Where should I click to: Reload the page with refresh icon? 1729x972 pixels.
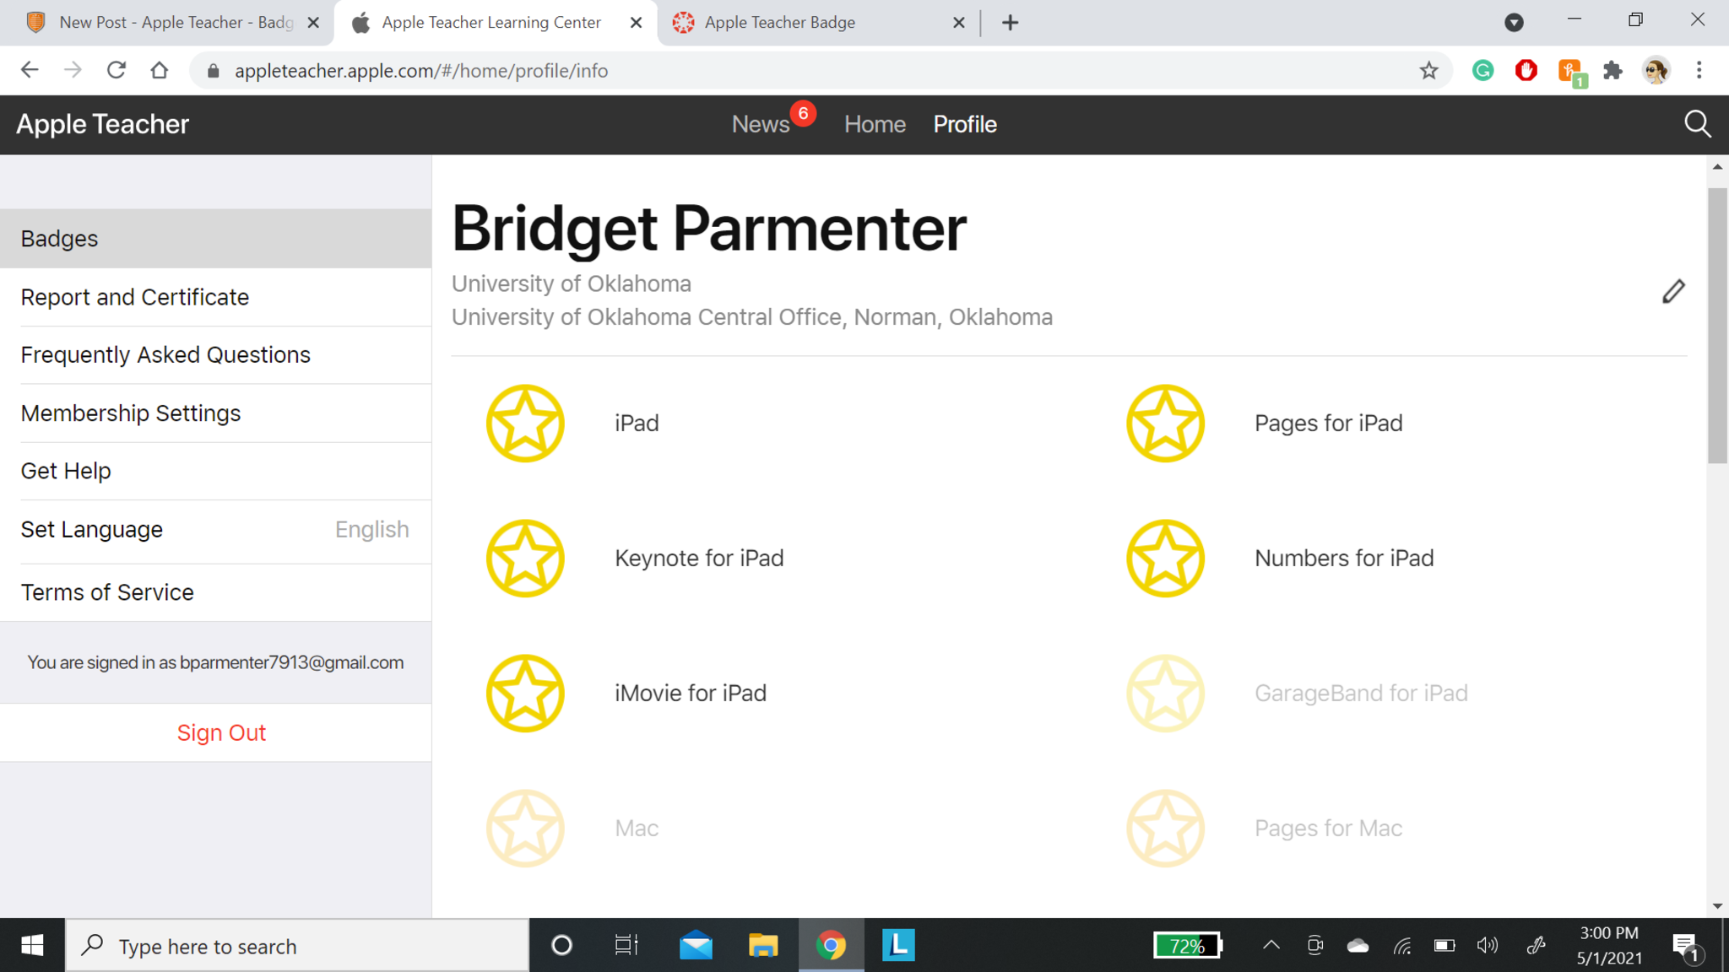tap(117, 71)
